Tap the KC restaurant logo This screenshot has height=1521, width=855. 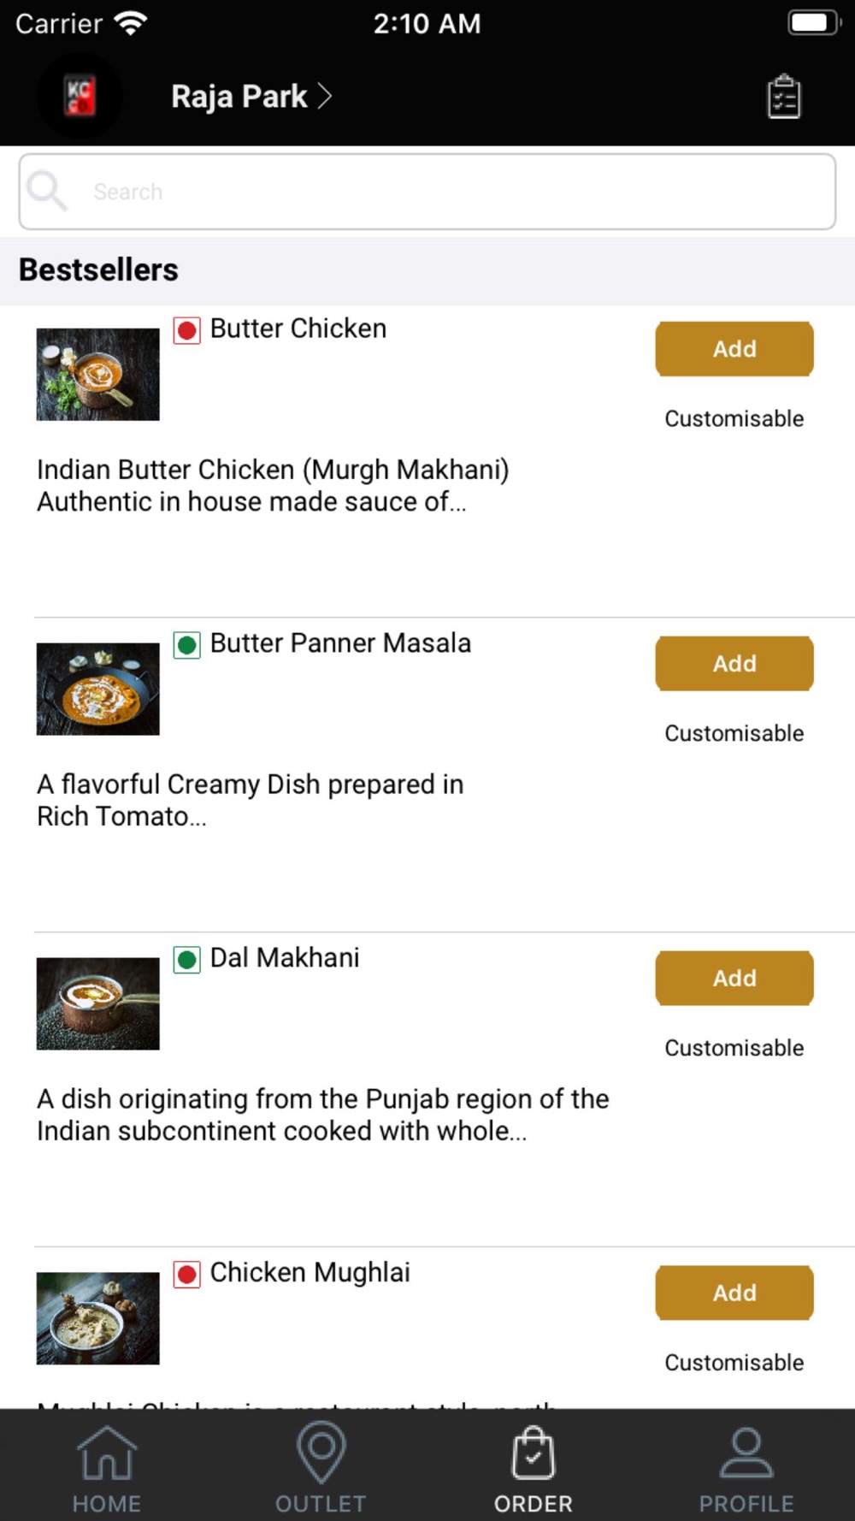[x=80, y=96]
